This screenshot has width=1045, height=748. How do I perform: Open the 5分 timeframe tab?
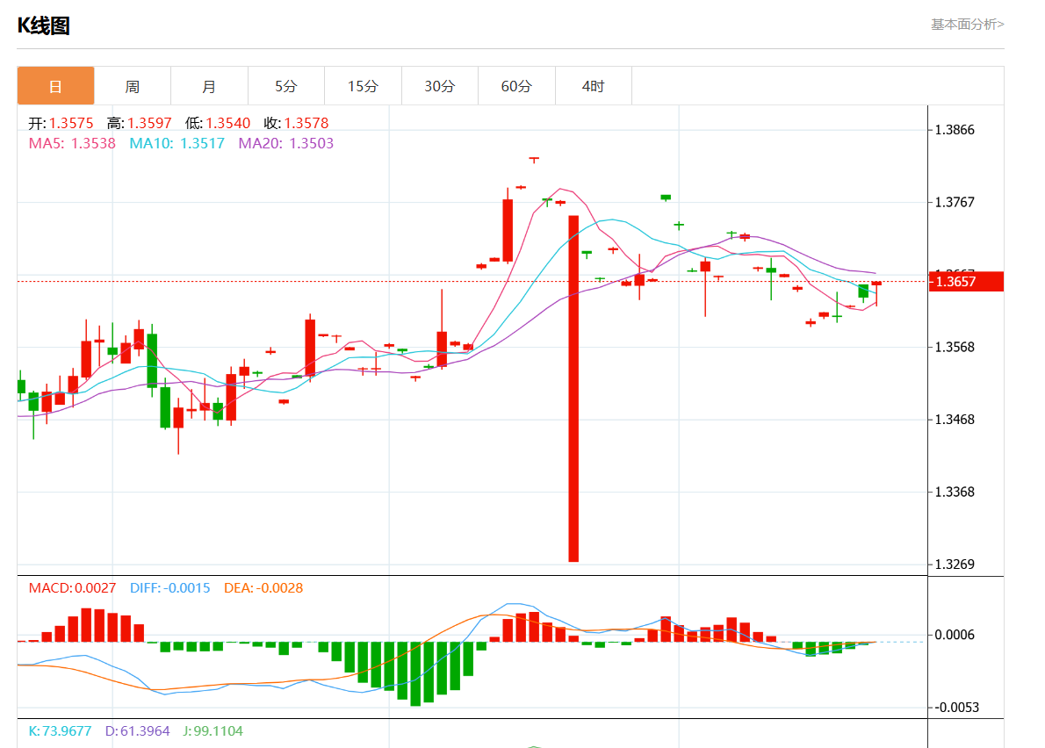pyautogui.click(x=286, y=86)
